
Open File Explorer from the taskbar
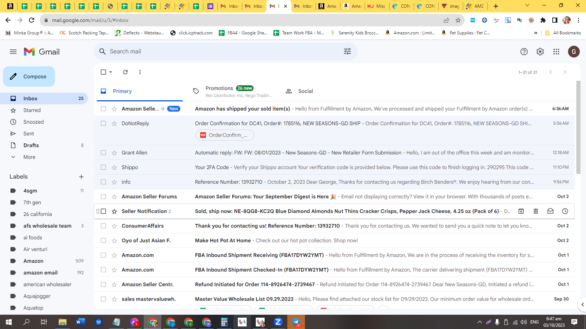[63, 322]
